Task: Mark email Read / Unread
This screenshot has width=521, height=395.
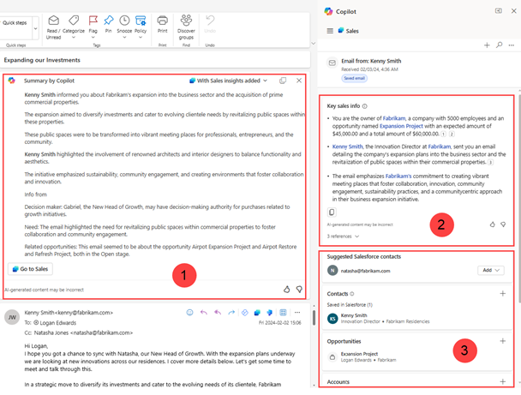Action: [x=53, y=27]
